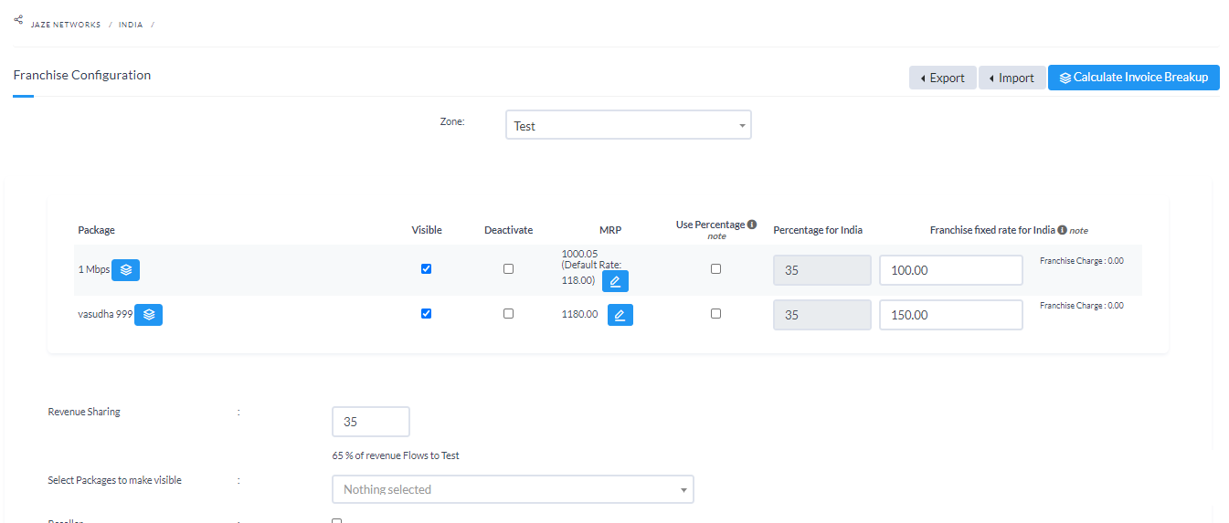The image size is (1229, 523).
Task: Click the Import button
Action: [x=1012, y=78]
